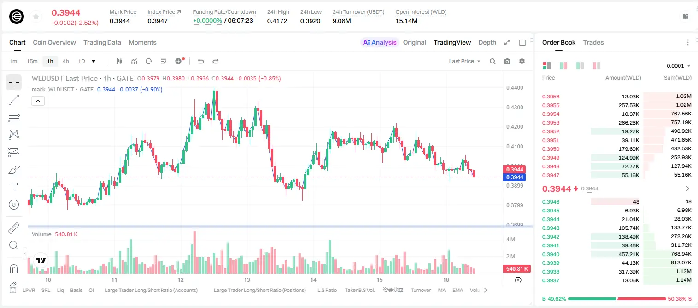Take a chart snapshot with camera icon
Image resolution: width=698 pixels, height=308 pixels.
[507, 61]
